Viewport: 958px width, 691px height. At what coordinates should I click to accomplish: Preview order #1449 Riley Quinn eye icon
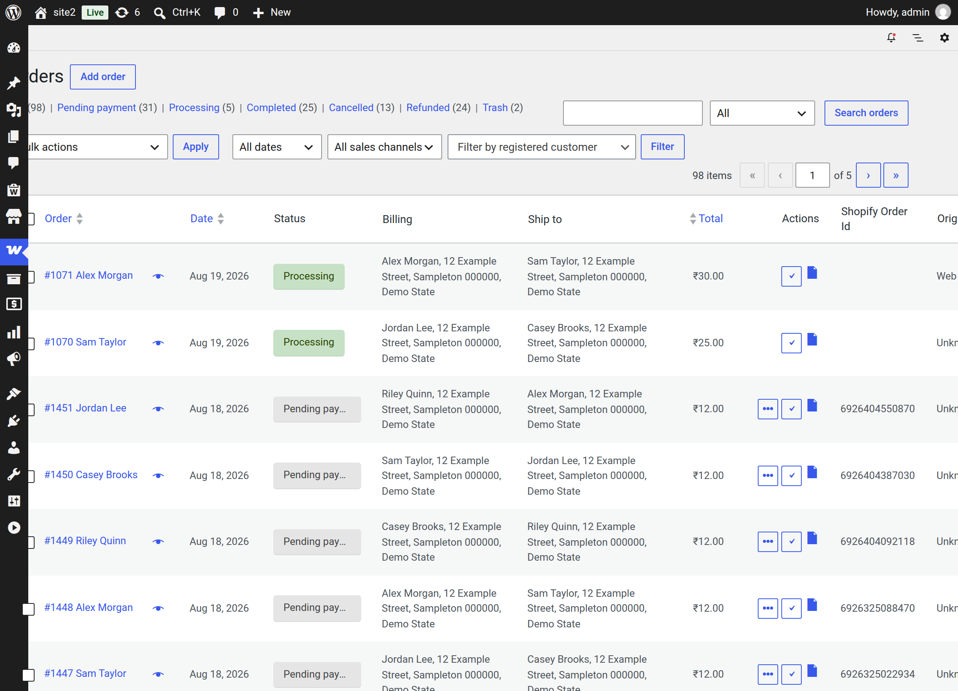coord(158,541)
